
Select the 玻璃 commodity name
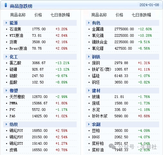(96, 97)
